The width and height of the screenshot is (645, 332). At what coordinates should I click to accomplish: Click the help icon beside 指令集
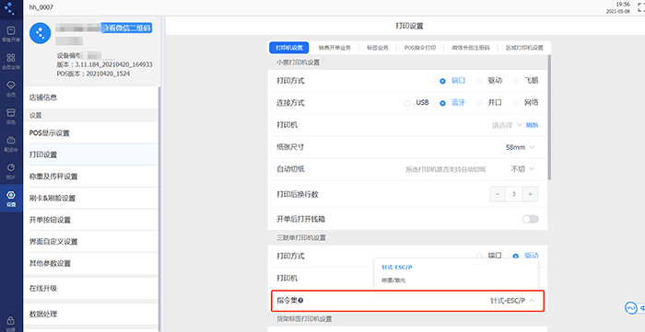[x=300, y=301]
